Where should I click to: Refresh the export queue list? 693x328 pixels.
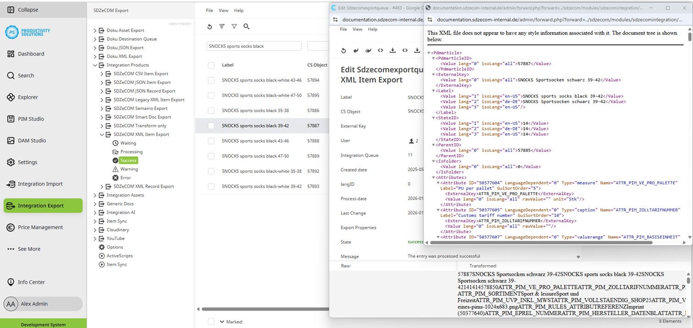(209, 27)
